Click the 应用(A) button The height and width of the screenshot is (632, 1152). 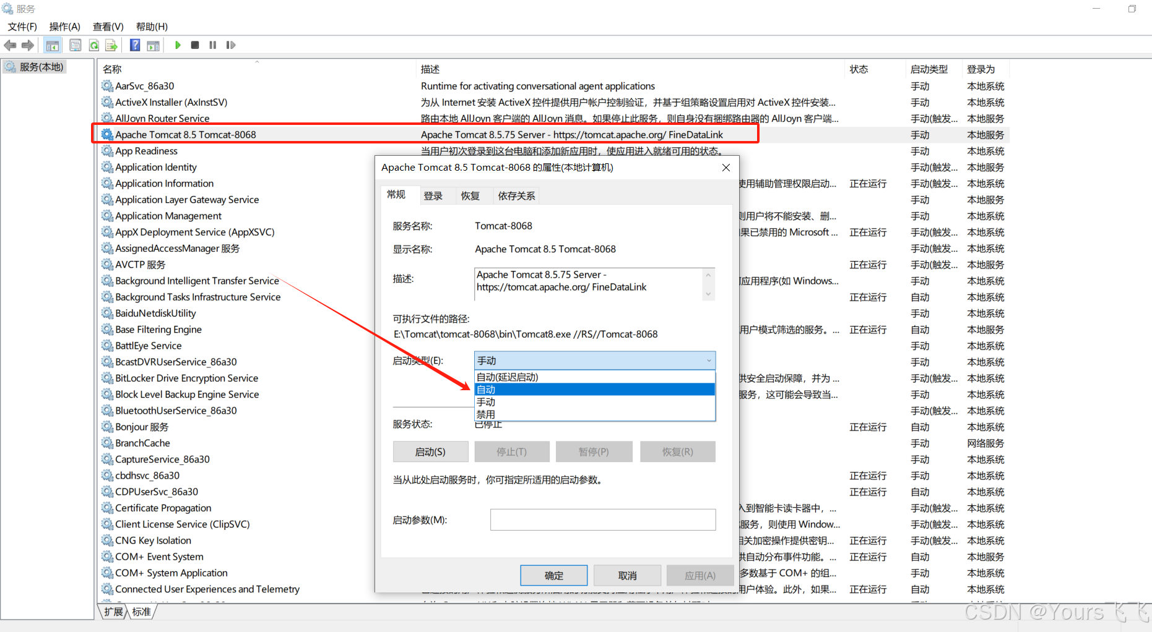point(700,576)
